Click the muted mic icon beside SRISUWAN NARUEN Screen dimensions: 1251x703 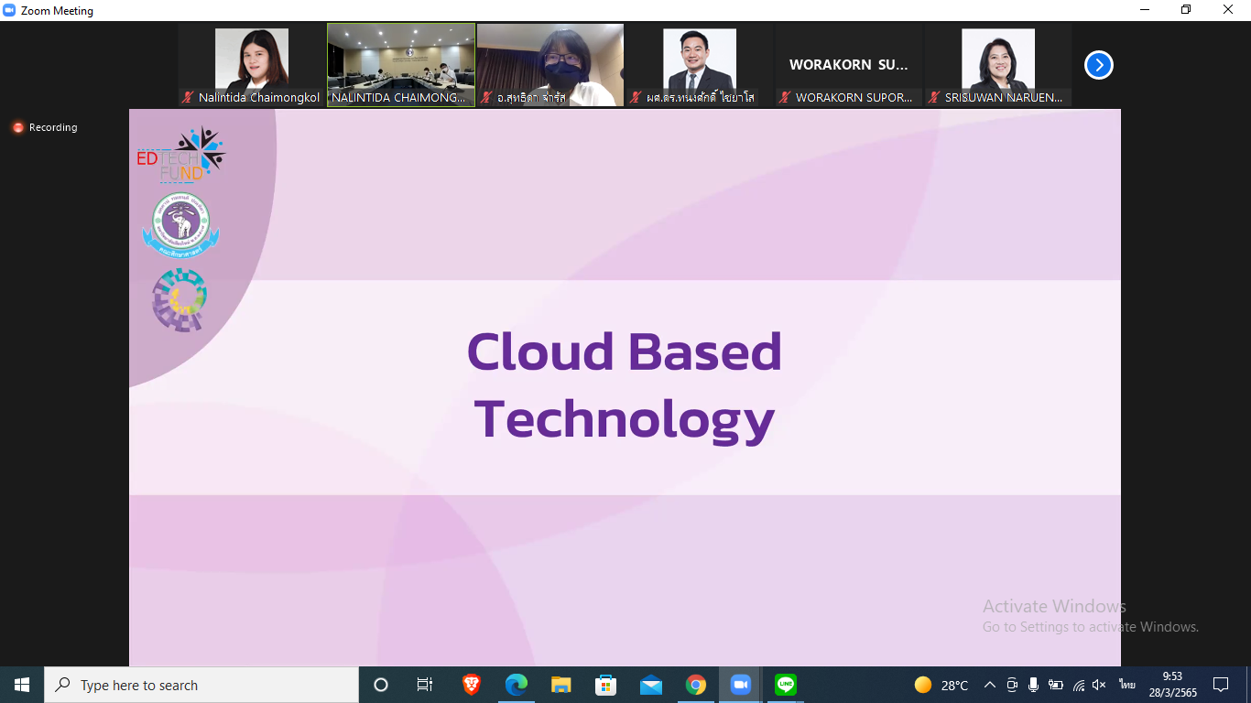tap(934, 97)
